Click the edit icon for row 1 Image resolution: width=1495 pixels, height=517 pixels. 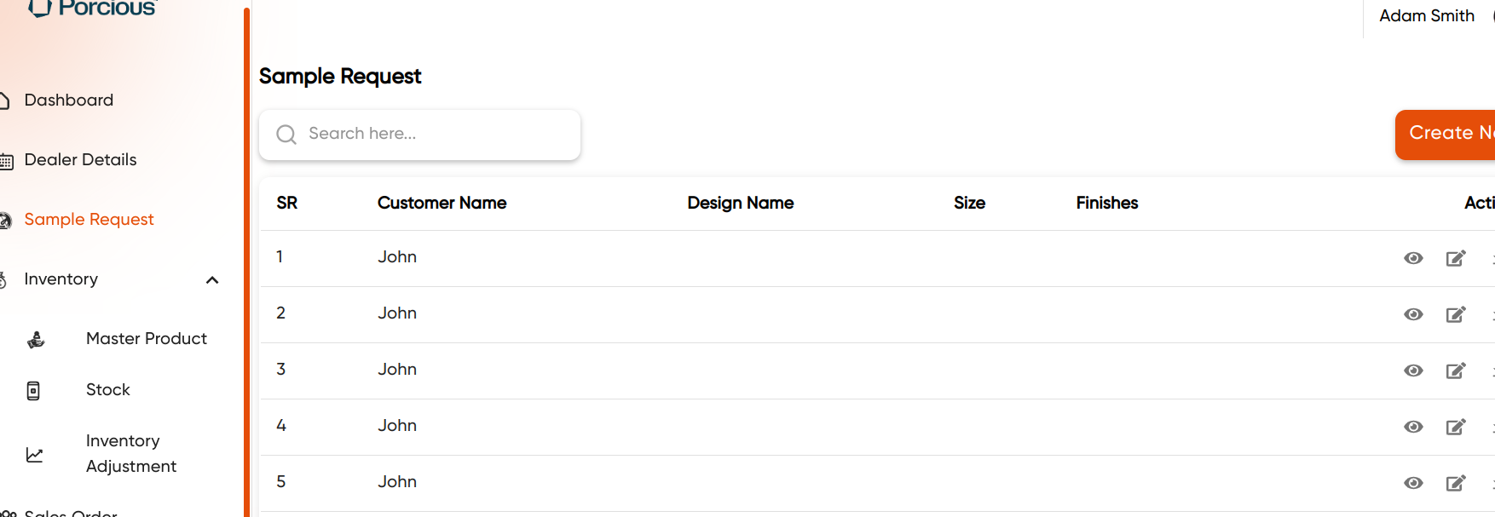(1456, 258)
